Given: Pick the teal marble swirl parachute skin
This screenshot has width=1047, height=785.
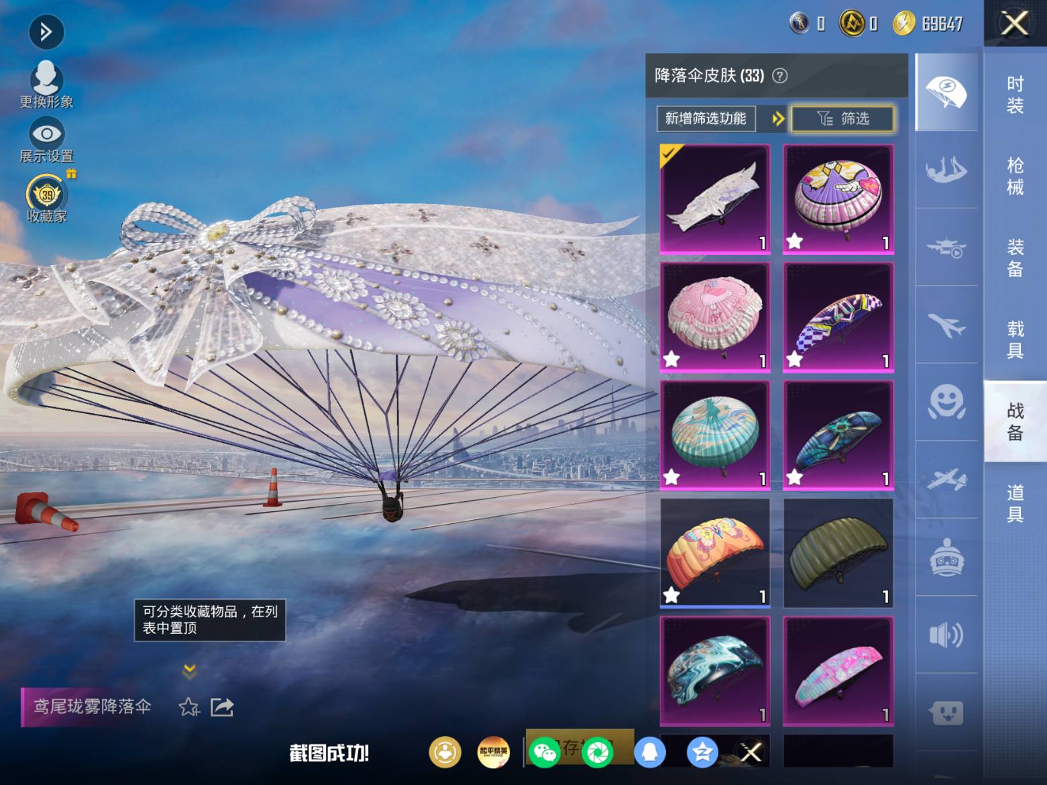Looking at the screenshot, I should pyautogui.click(x=715, y=671).
